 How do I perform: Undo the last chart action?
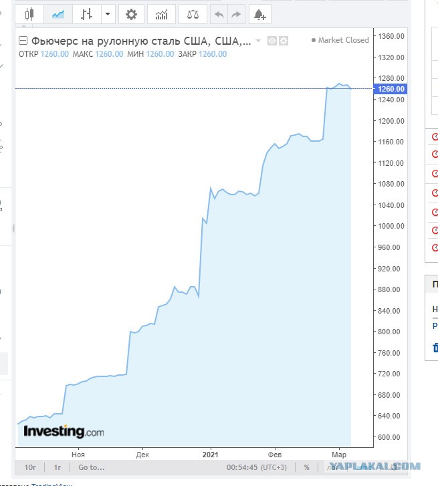tap(219, 14)
